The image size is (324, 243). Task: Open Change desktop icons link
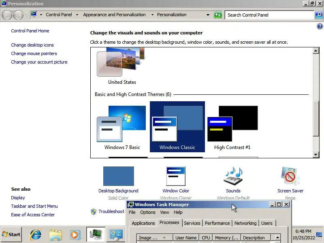(x=32, y=45)
